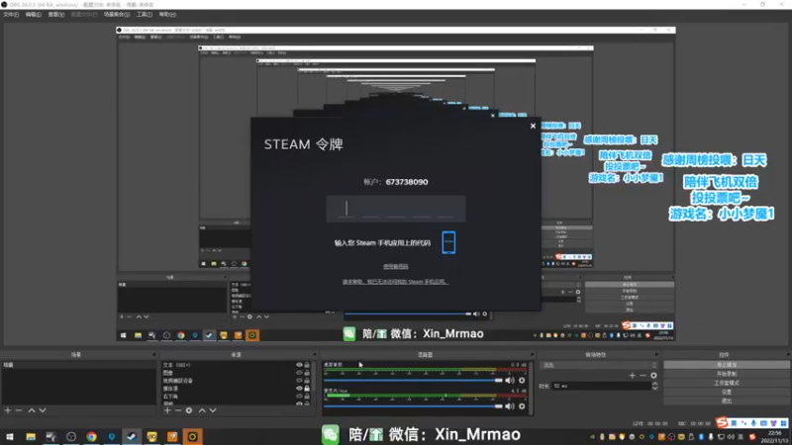792x445 pixels.
Task: Open the Steam taskbar icon
Action: coord(132,436)
